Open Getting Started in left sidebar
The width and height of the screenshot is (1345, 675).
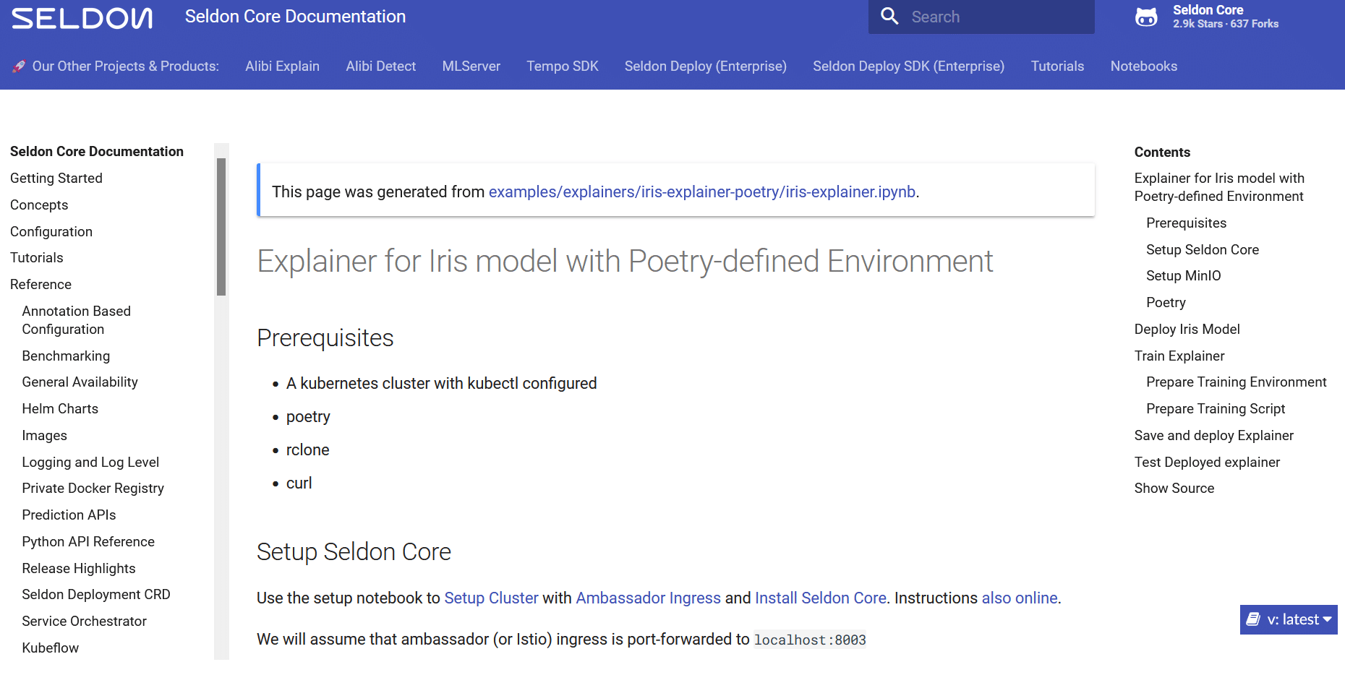coord(56,179)
